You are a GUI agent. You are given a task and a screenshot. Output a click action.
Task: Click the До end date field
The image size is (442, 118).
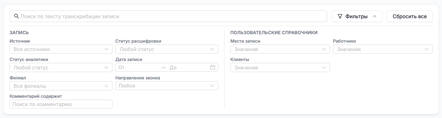click(188, 68)
